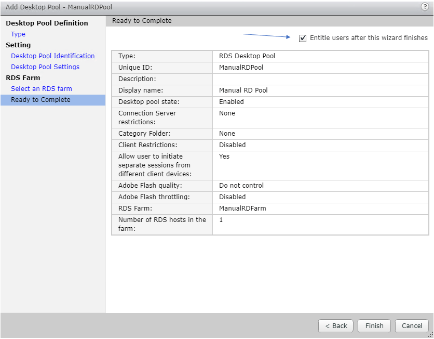Image resolution: width=434 pixels, height=339 pixels.
Task: Click the Category Folder None value
Action: tap(227, 133)
